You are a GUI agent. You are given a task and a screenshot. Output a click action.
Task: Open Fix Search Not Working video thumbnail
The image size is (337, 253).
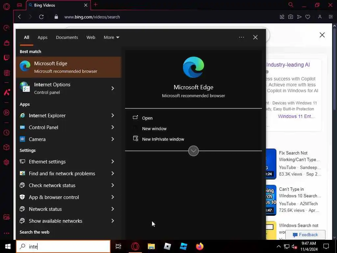point(271,163)
